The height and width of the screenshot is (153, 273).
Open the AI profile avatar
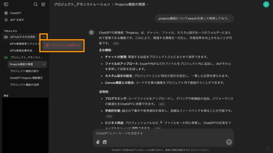(266, 4)
